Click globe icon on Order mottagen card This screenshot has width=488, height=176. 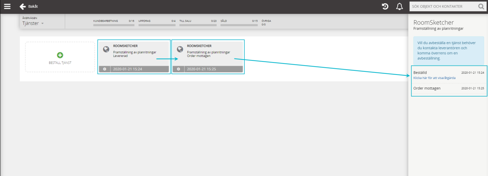click(180, 49)
